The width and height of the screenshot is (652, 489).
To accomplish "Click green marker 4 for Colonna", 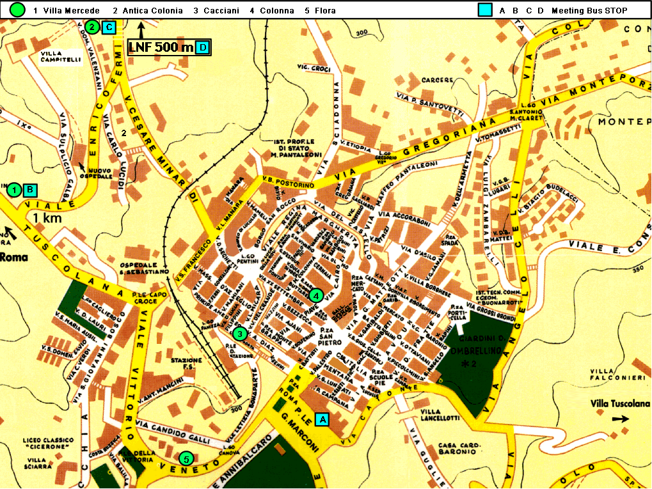I will (315, 295).
